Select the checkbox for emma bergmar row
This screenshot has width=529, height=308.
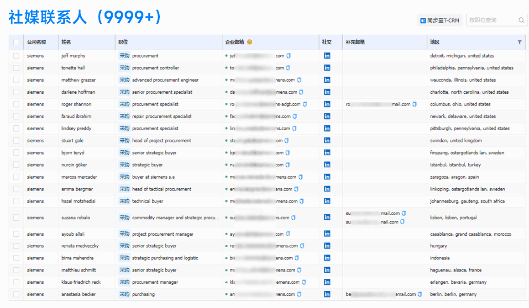(16, 189)
